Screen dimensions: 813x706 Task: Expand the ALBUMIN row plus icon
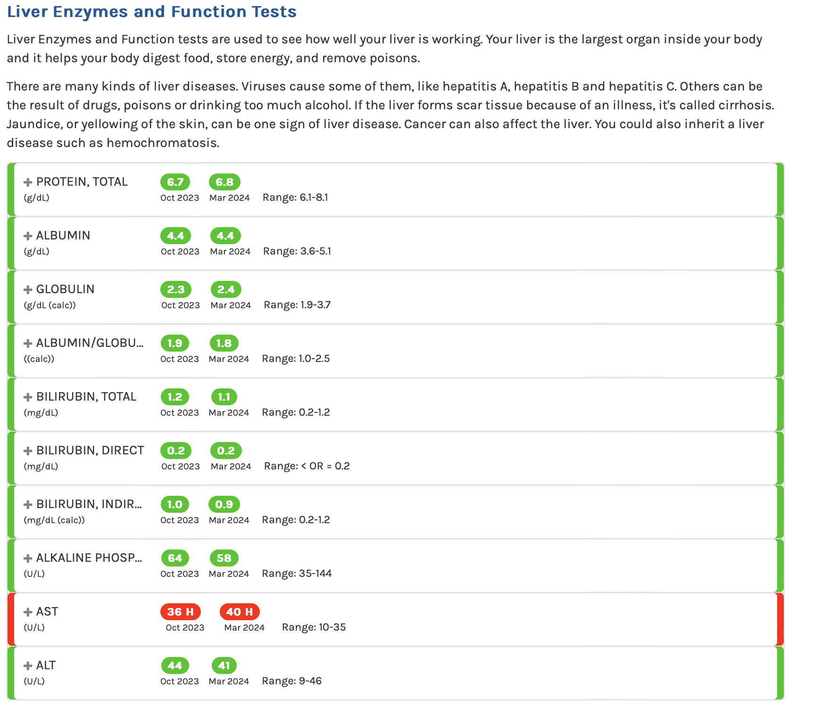pyautogui.click(x=28, y=236)
